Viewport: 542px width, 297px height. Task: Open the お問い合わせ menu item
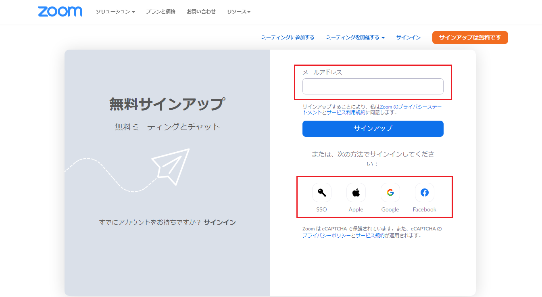(x=201, y=12)
